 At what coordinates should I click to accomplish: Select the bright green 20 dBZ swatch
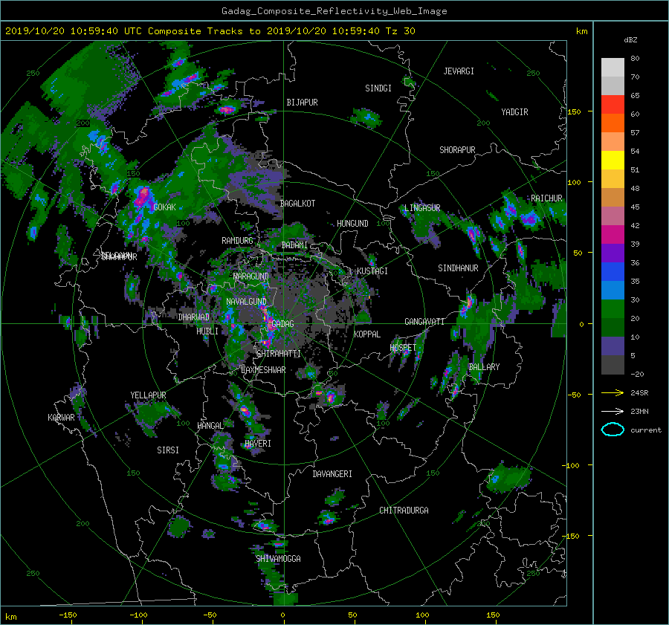[x=613, y=309]
